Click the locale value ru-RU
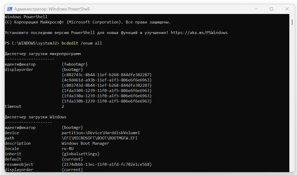This screenshot has height=175, width=297. click(x=68, y=149)
